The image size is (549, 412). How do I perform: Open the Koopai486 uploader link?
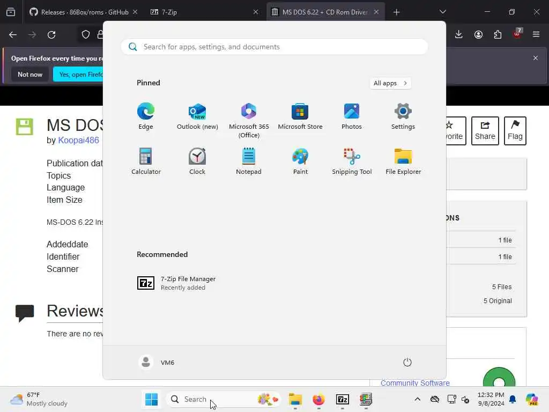point(78,140)
